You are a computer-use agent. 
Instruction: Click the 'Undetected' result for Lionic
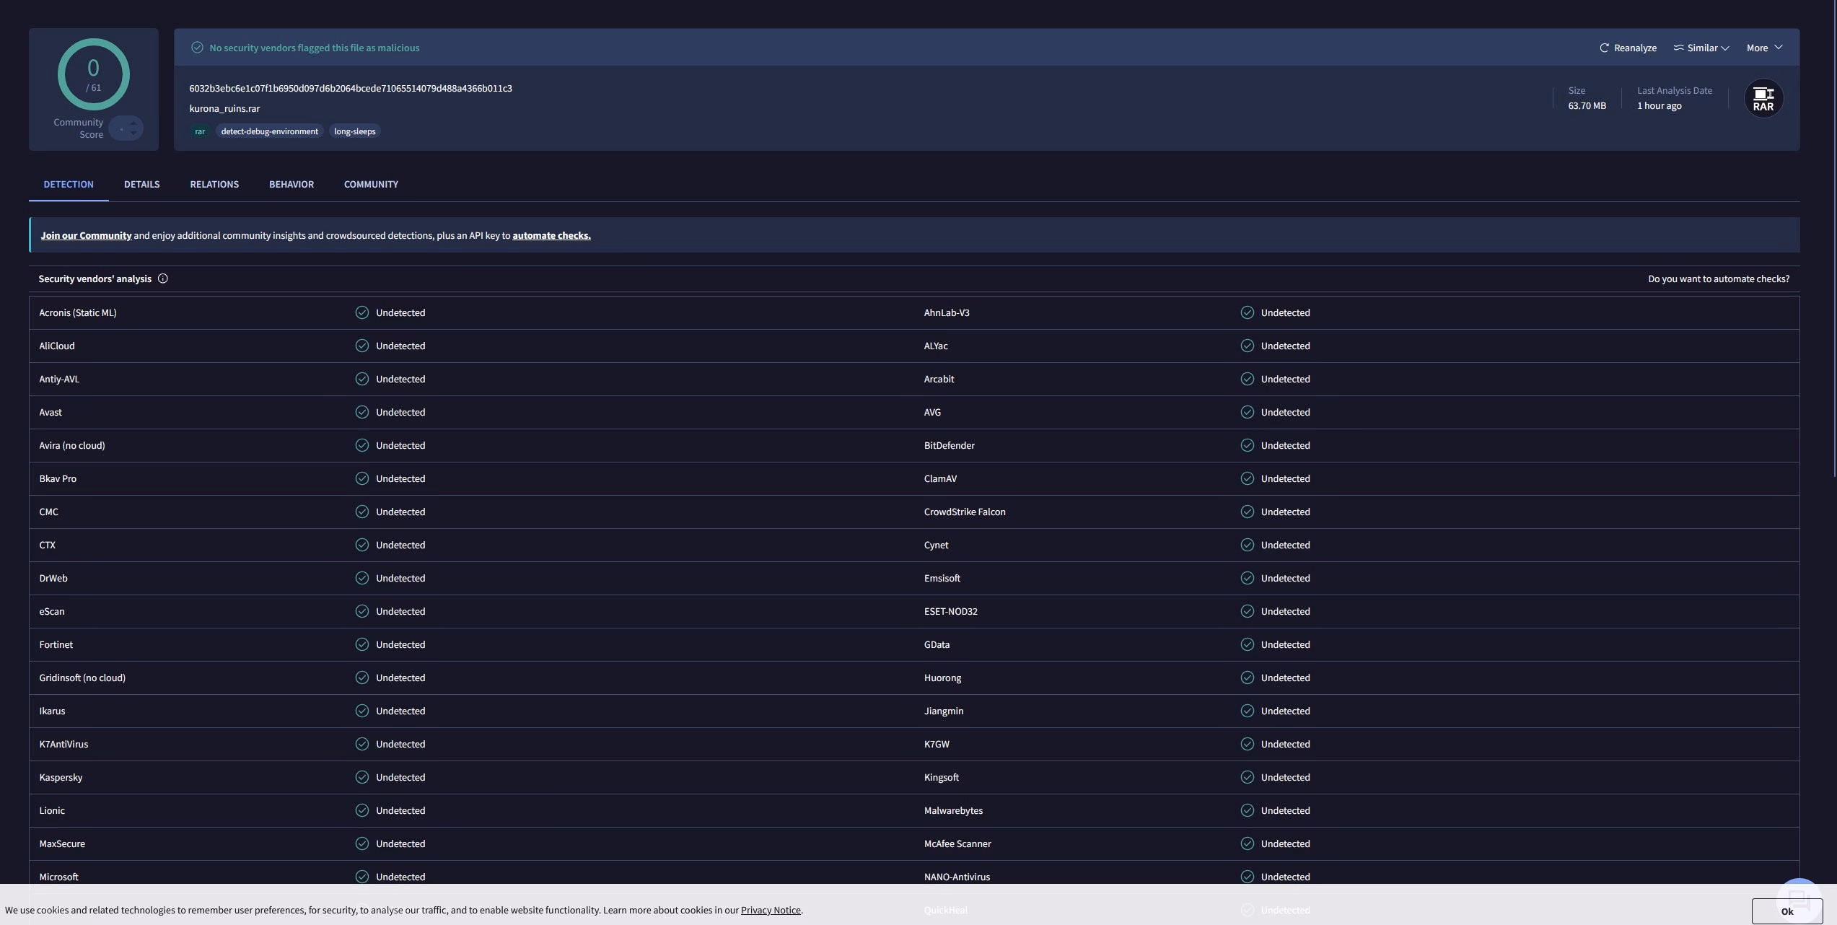pos(400,810)
